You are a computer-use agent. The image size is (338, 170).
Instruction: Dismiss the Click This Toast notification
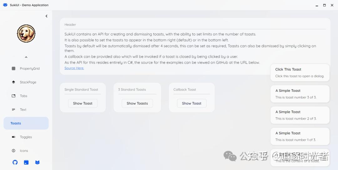[x=300, y=73]
